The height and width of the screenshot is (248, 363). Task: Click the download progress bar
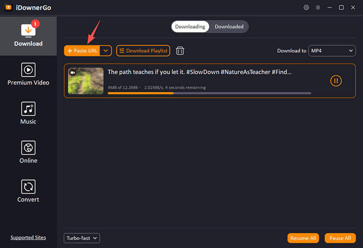coord(209,93)
